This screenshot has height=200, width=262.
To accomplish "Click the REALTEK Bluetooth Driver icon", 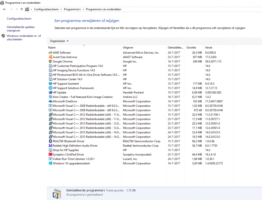I will tap(50, 141).
